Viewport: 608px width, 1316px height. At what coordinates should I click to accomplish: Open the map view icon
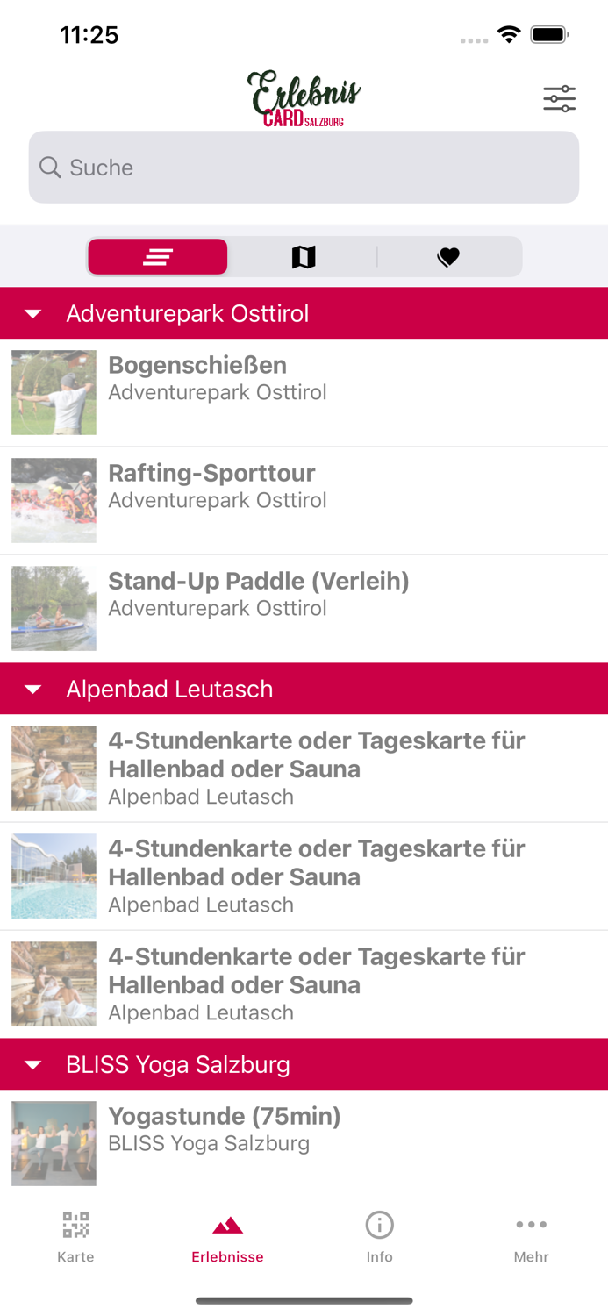click(x=303, y=256)
